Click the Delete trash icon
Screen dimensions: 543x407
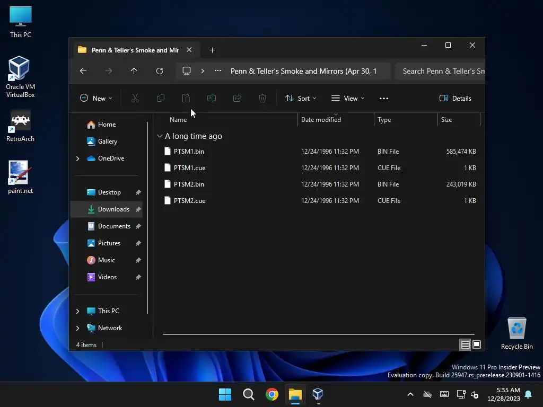[x=262, y=98]
